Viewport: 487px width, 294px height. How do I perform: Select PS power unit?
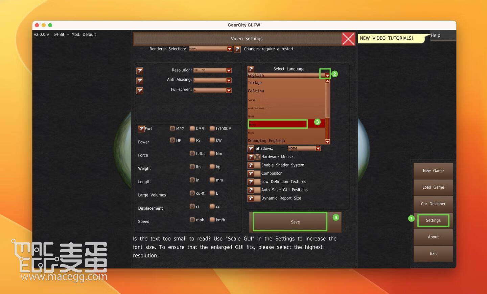(x=192, y=140)
